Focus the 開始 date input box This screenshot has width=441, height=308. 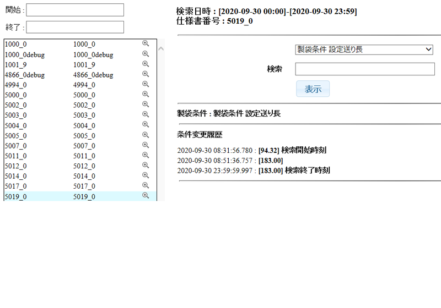[75, 10]
